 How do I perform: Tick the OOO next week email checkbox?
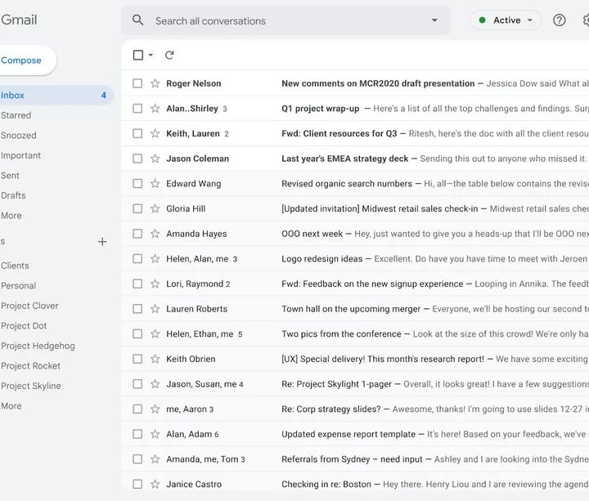[137, 234]
